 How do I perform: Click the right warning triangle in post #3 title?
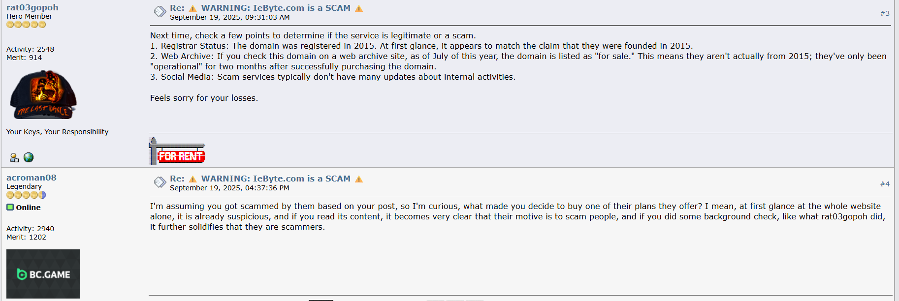(x=359, y=8)
